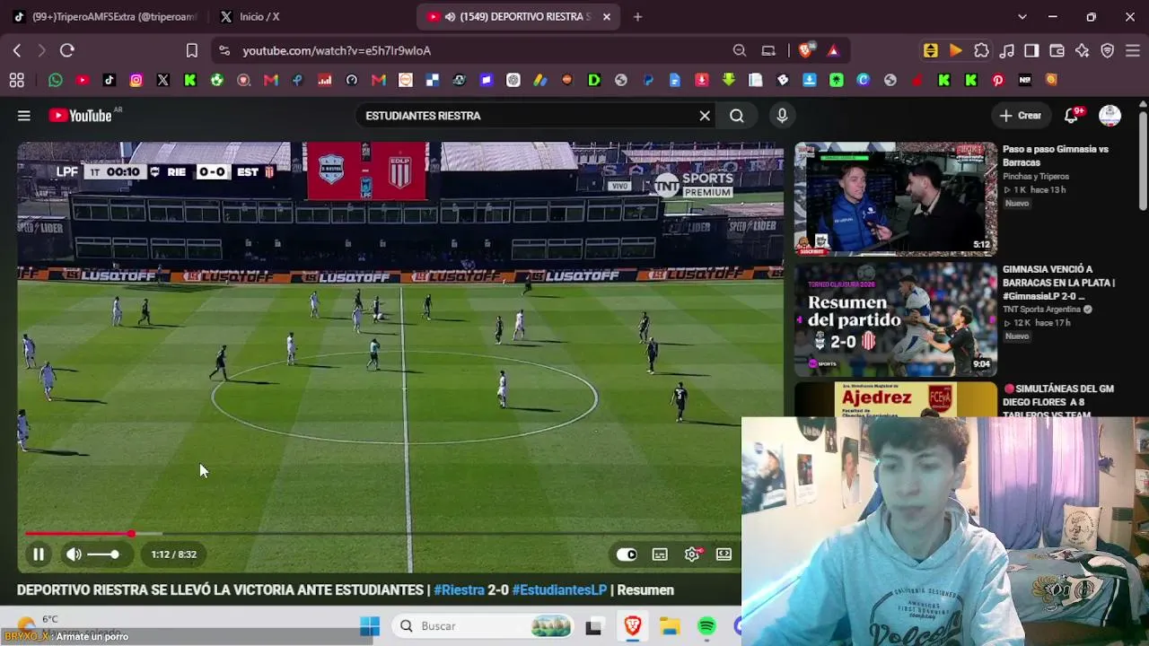Open a new browser tab
The width and height of the screenshot is (1149, 646).
click(x=637, y=17)
